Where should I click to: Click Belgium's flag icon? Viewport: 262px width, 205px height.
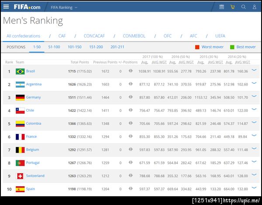[x=20, y=150]
